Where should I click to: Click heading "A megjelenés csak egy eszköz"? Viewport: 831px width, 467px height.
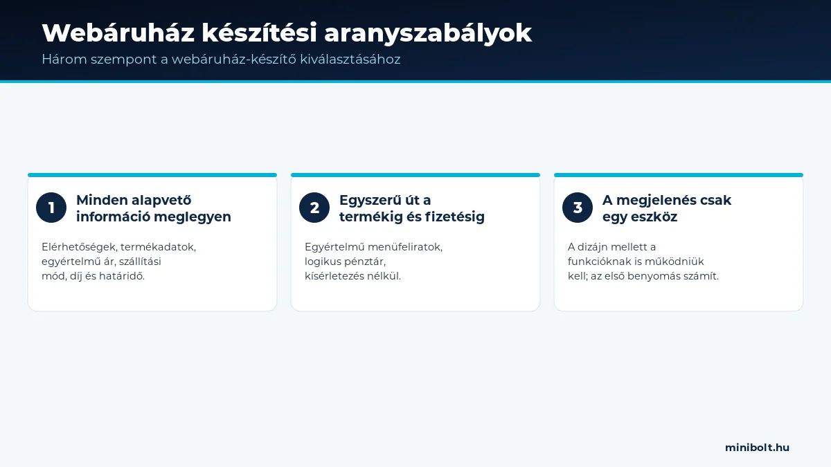(667, 208)
